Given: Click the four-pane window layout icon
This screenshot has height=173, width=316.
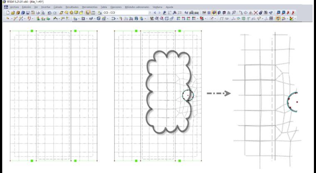Looking at the screenshot, I should click(271, 19).
